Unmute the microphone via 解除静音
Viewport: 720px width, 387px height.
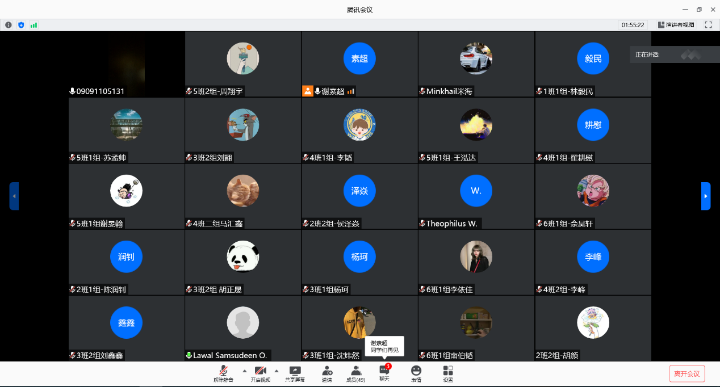[223, 373]
